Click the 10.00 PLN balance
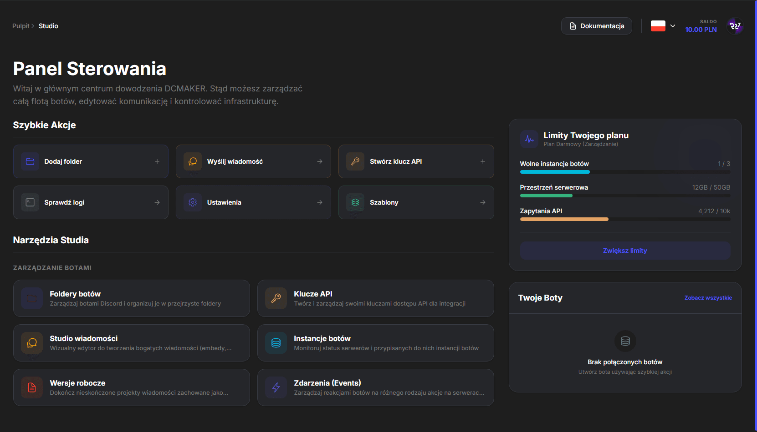Screen dimensions: 757x432 click(x=701, y=30)
